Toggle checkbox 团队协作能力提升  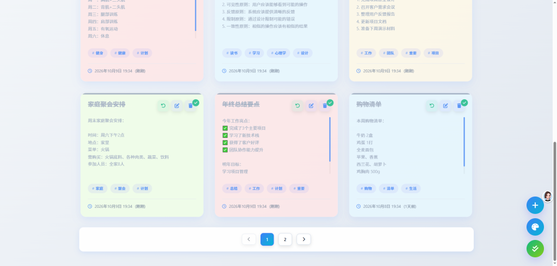tap(225, 150)
